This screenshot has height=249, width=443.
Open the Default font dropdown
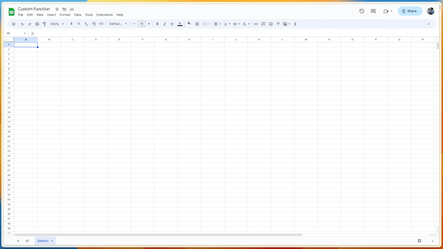118,24
